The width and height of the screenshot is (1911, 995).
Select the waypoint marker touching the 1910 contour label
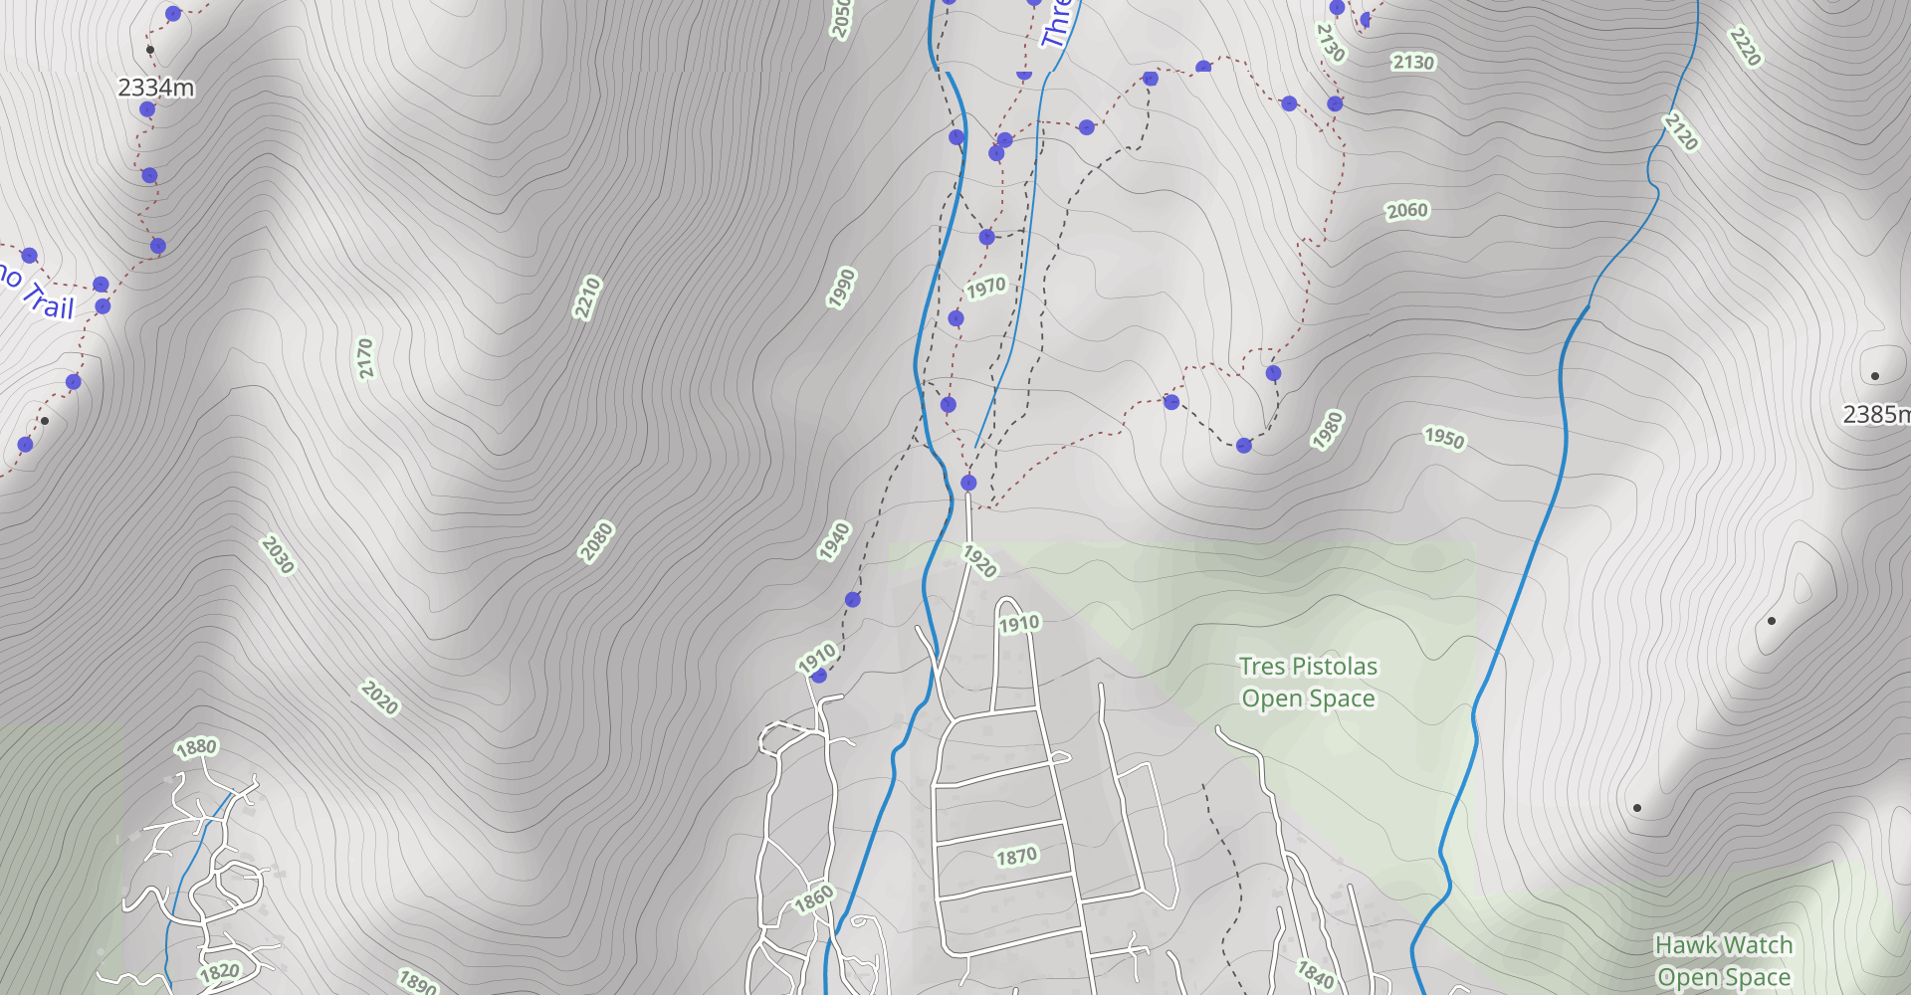coord(819,676)
